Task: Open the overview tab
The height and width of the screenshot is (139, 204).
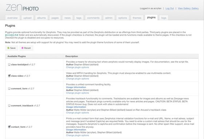Action: pyautogui.click(x=12, y=18)
